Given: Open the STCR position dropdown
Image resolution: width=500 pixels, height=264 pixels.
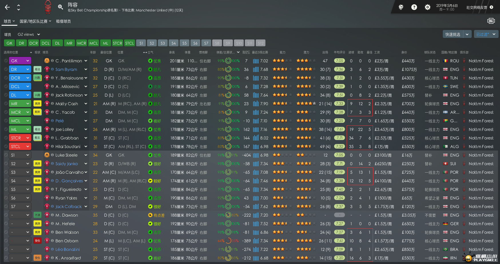Looking at the screenshot, I should click(20, 138).
